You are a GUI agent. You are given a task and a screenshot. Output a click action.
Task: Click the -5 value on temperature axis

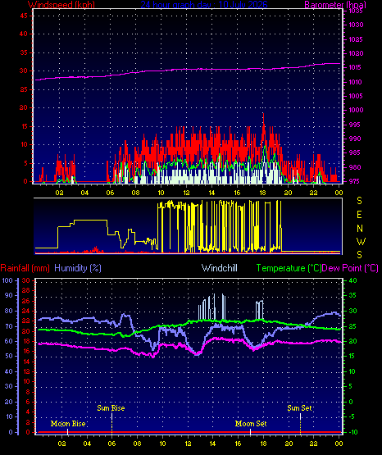352,416
